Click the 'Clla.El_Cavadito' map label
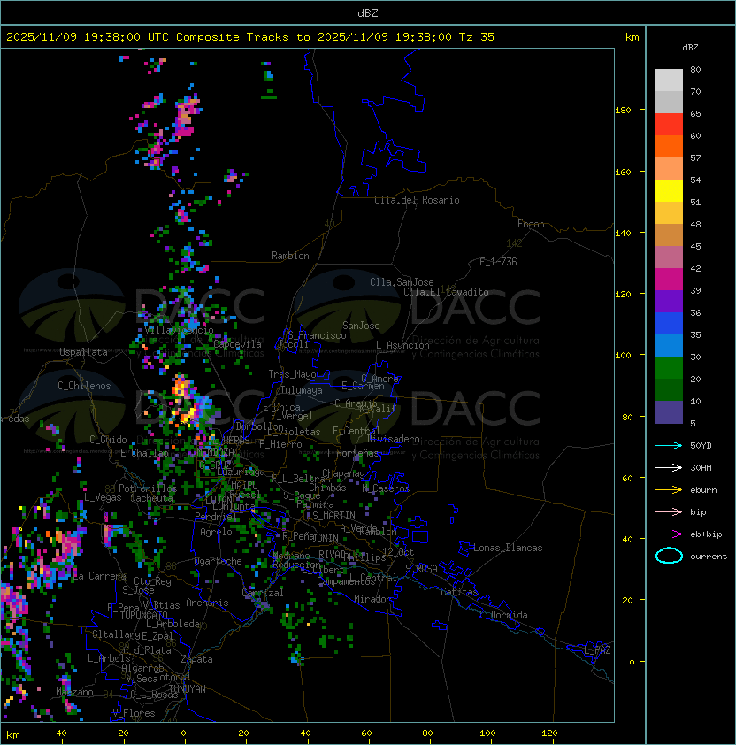736x745 pixels. (x=446, y=292)
